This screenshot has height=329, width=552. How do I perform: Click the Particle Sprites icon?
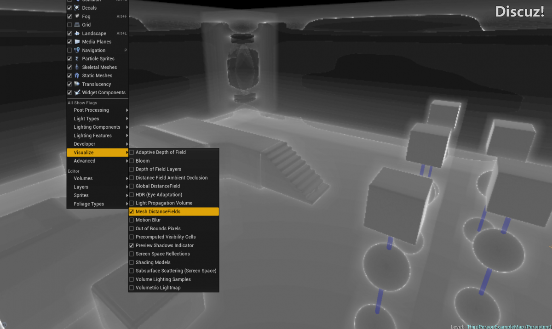click(77, 59)
